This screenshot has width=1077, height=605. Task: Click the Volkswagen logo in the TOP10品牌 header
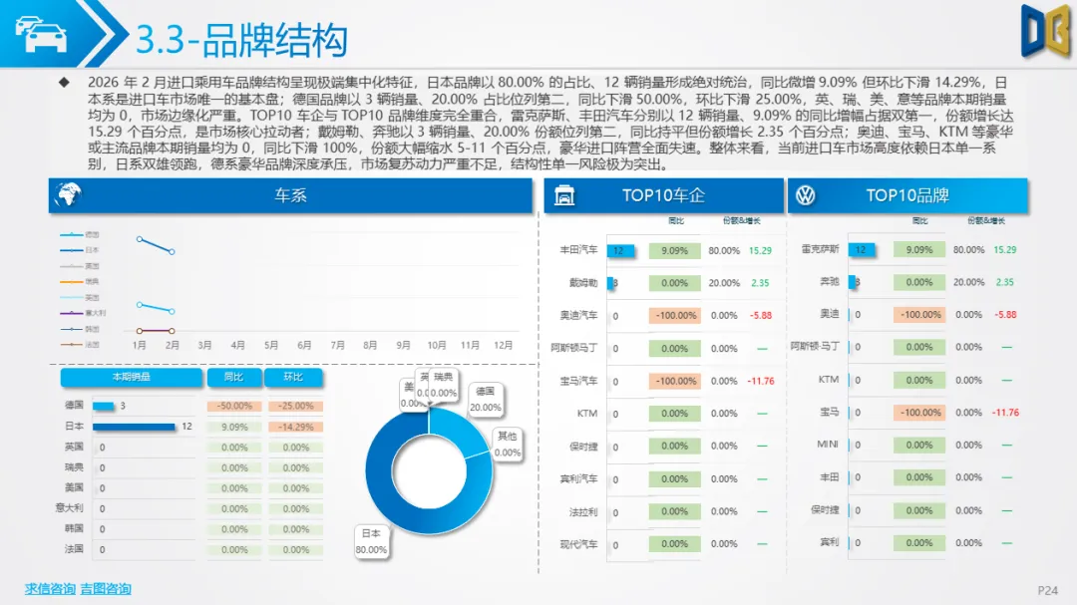coord(805,195)
